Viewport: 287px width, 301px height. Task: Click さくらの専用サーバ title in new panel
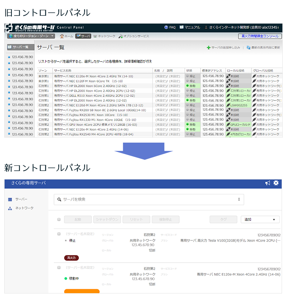click(28, 183)
